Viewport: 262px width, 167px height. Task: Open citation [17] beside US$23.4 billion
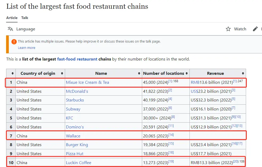tap(240, 143)
